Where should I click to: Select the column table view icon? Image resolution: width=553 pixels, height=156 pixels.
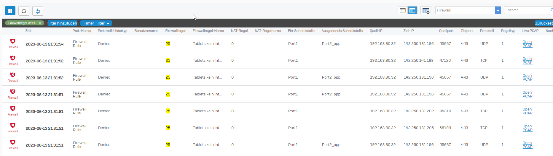pyautogui.click(x=412, y=10)
